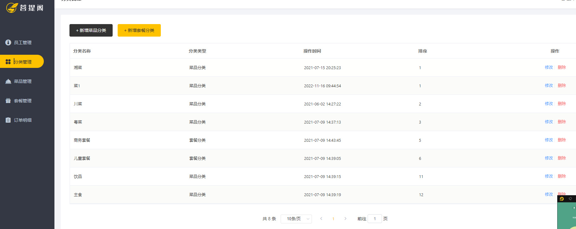Image resolution: width=576 pixels, height=229 pixels.
Task: Select the 菜1 category name cell
Action: coord(77,86)
